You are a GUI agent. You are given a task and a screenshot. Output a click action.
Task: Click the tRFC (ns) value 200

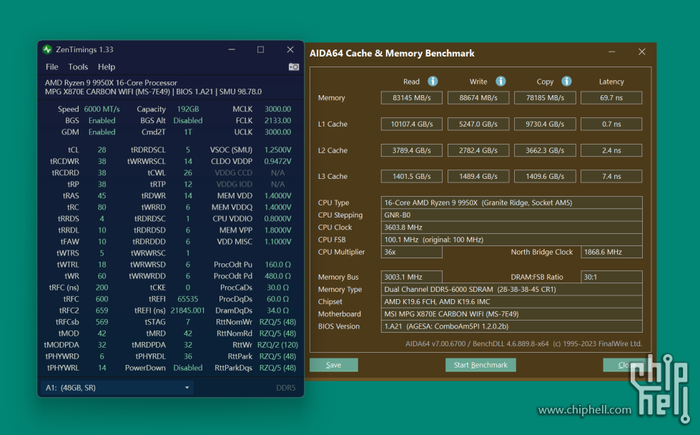(x=102, y=288)
